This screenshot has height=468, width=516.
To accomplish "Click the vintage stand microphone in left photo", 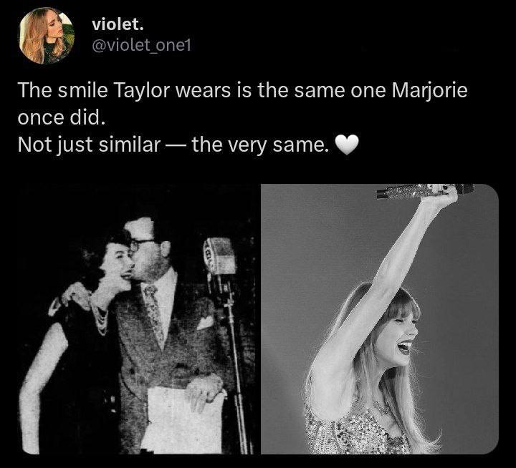I will 220,257.
